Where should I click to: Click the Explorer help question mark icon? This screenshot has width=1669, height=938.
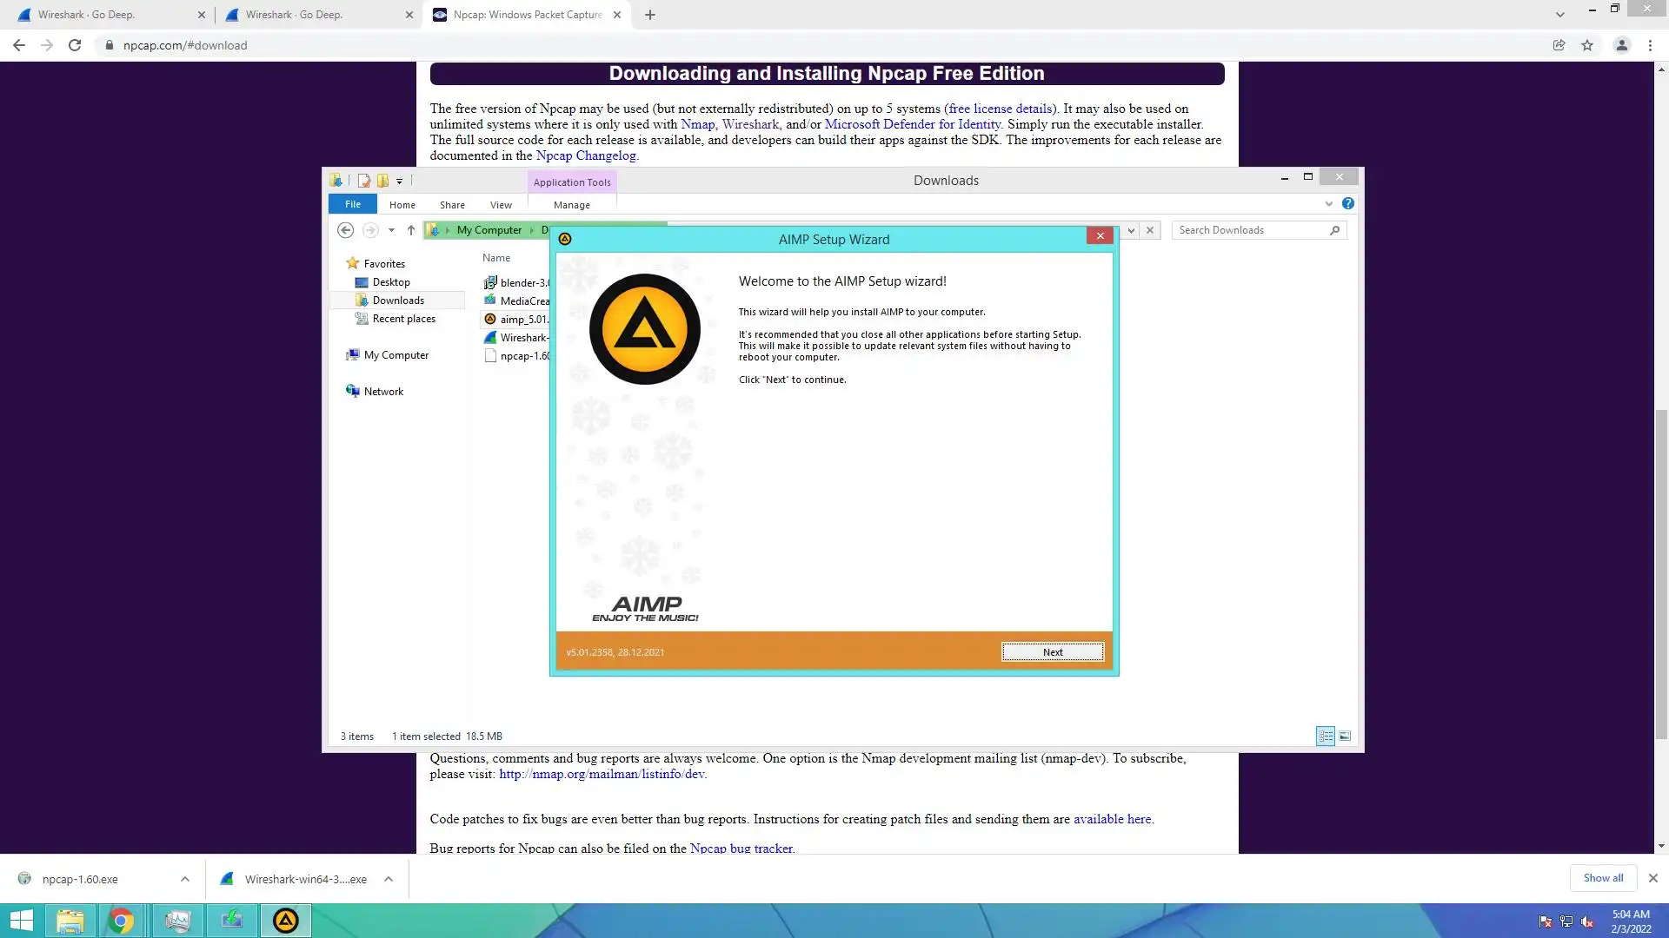(x=1347, y=203)
